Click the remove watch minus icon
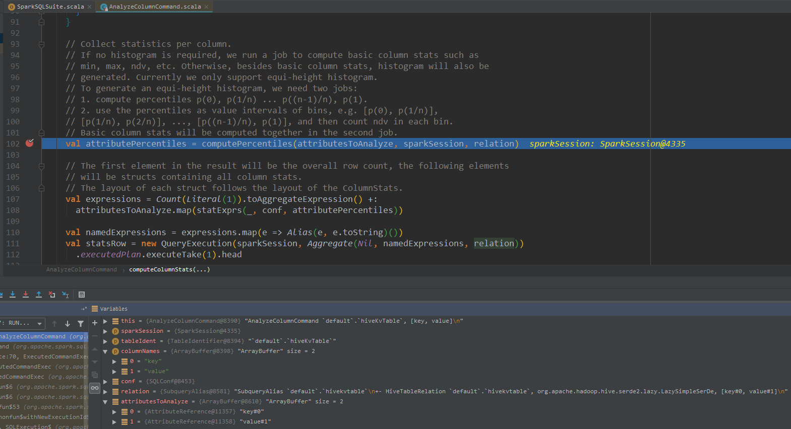Viewport: 791px width, 429px height. point(94,336)
